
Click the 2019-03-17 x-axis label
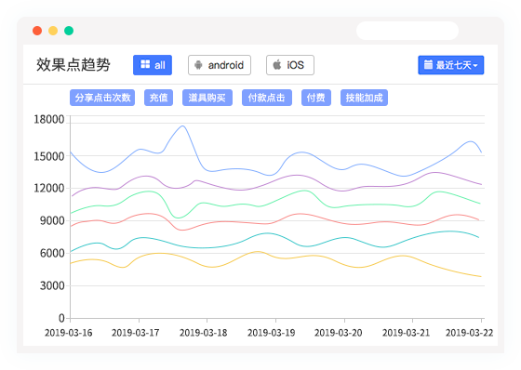tap(136, 333)
